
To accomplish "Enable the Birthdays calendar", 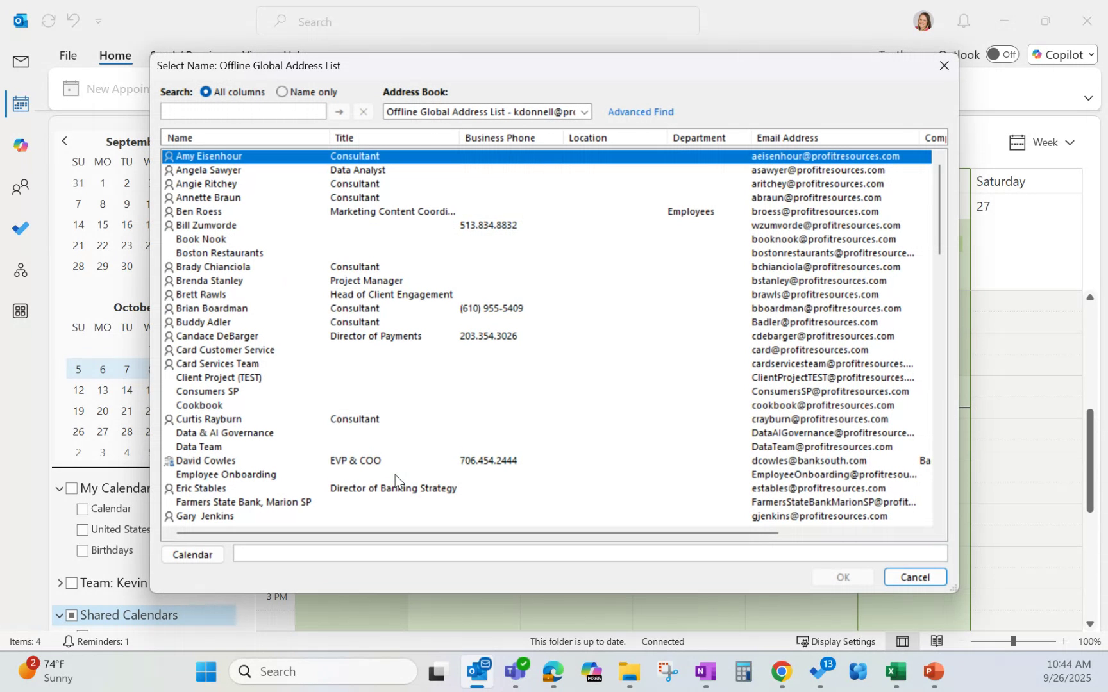I will point(82,550).
